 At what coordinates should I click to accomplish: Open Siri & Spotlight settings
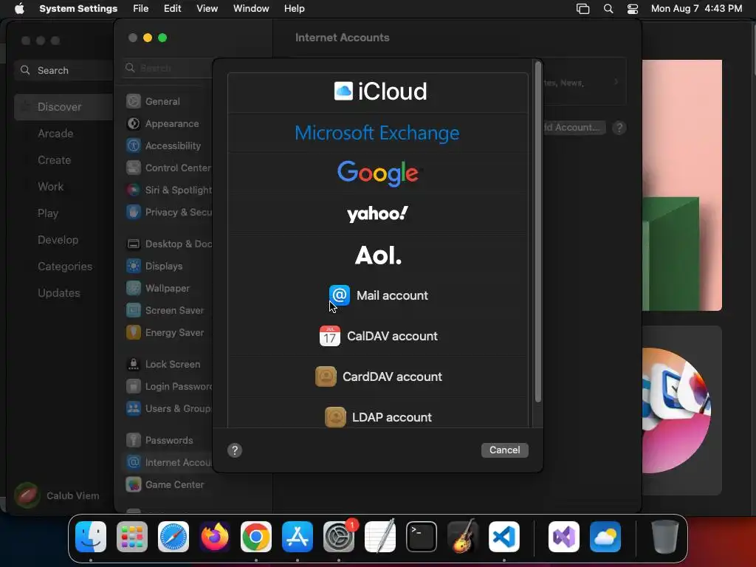click(x=168, y=190)
